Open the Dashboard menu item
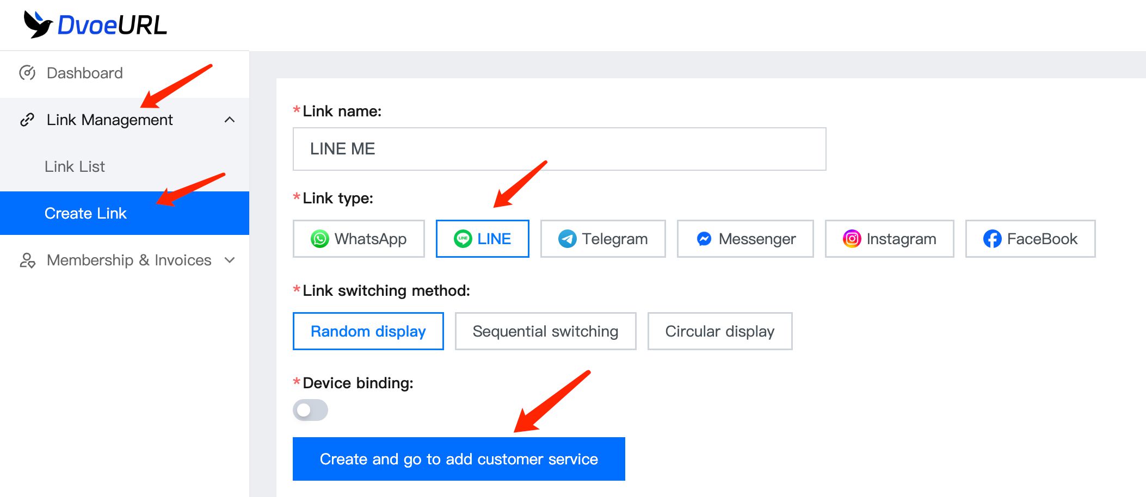Image resolution: width=1146 pixels, height=497 pixels. tap(125, 73)
